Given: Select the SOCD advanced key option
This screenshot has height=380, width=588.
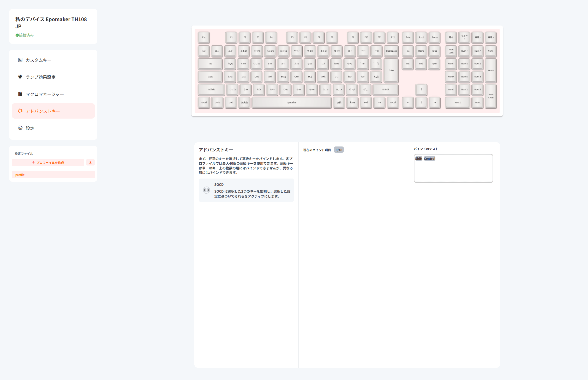Looking at the screenshot, I should click(x=246, y=190).
